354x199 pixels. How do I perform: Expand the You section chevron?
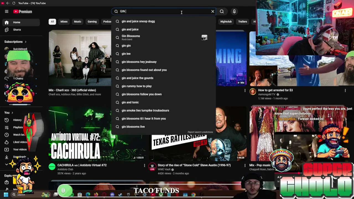pos(12,113)
